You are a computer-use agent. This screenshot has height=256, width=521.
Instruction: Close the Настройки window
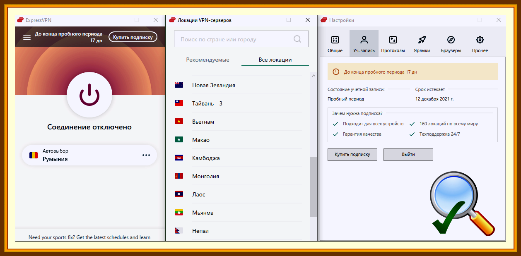pos(499,20)
